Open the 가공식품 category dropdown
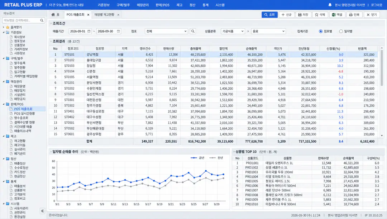Screen dimensions: 387x219 [x=233, y=31]
